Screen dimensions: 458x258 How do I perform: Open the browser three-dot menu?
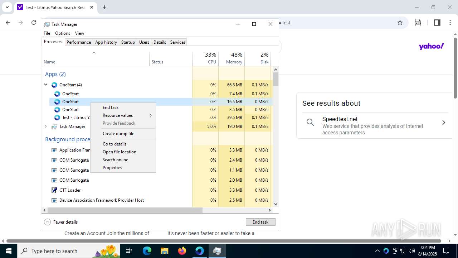(450, 23)
